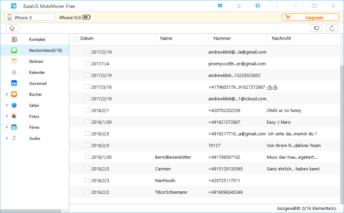Select Nachrichten(0/16) in the sidebar
Image resolution: width=344 pixels, height=213 pixels.
(45, 51)
